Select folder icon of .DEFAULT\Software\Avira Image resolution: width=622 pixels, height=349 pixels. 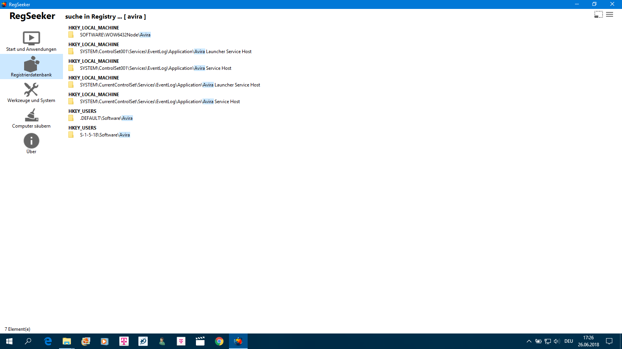(71, 118)
